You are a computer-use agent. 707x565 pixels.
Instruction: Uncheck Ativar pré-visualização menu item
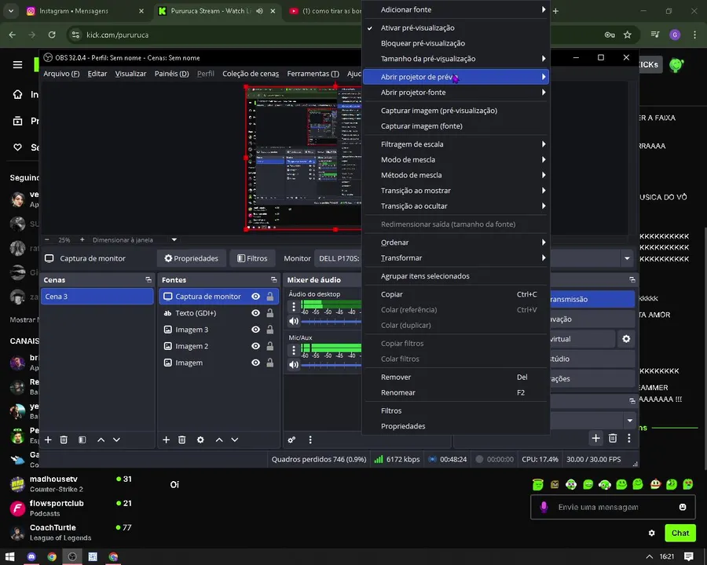tap(456, 28)
